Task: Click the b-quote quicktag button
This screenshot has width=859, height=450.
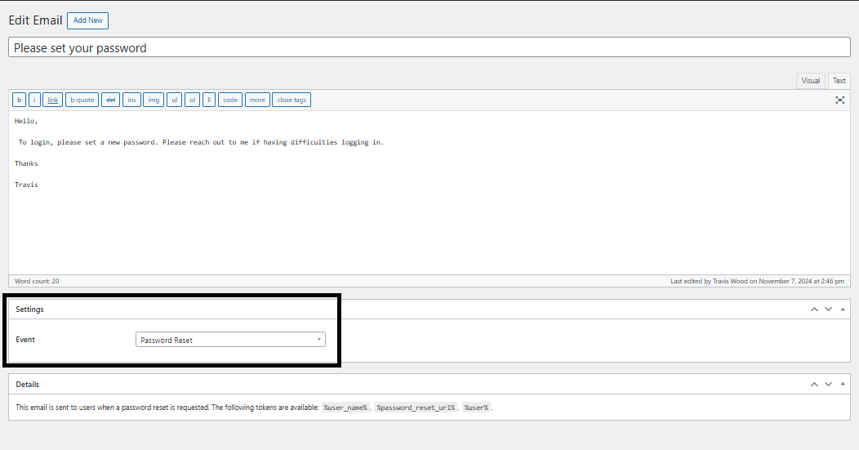Action: [x=82, y=100]
